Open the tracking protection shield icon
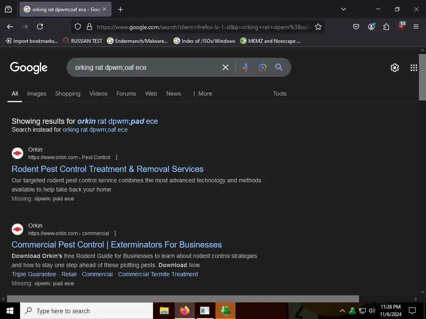 [x=78, y=27]
